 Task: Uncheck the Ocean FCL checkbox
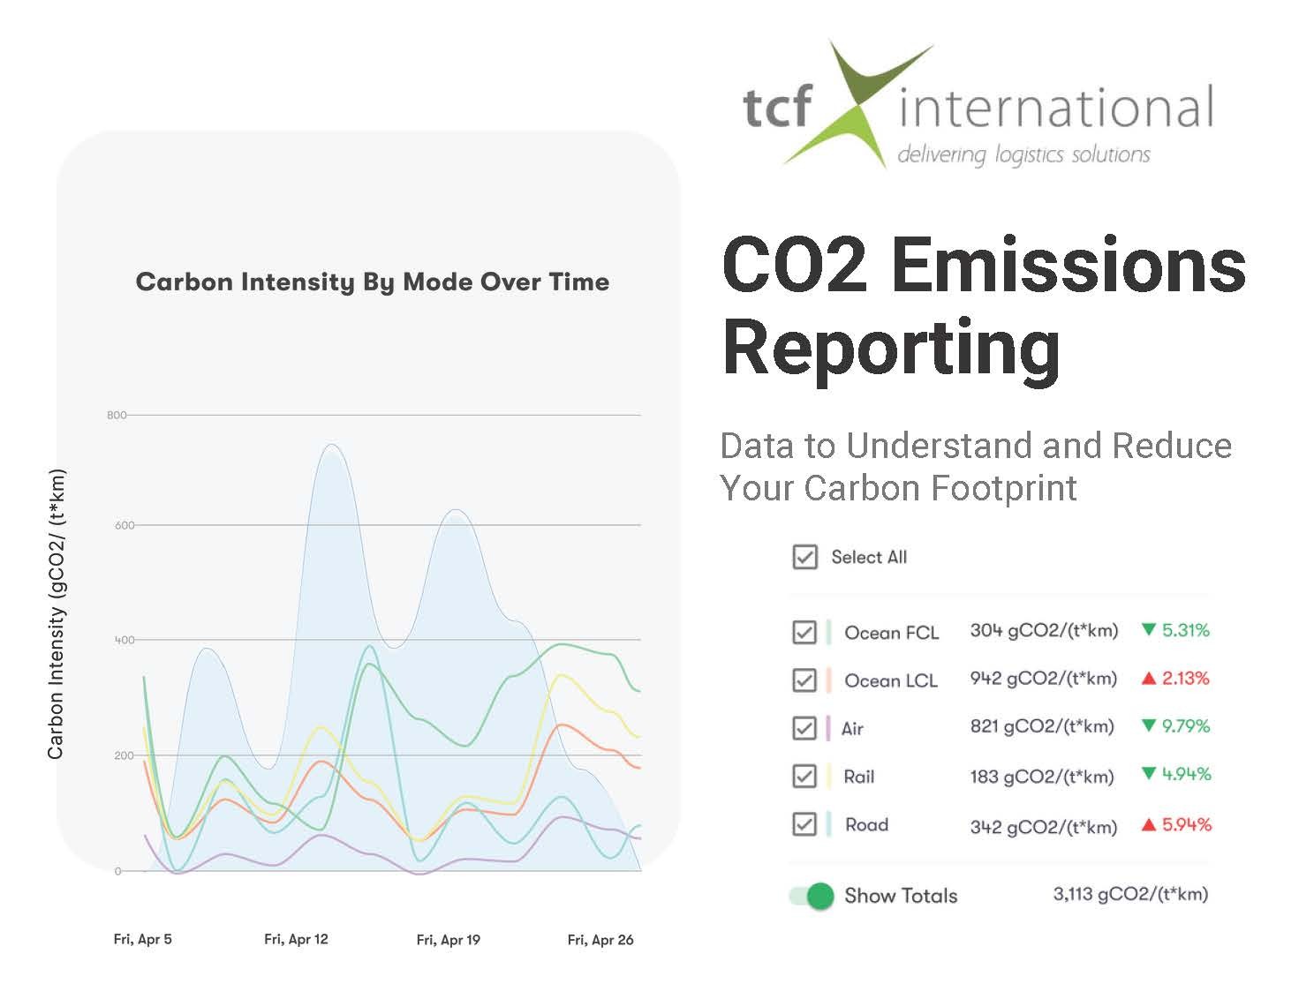tap(804, 633)
